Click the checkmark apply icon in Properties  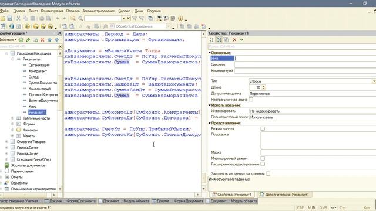[241, 40]
